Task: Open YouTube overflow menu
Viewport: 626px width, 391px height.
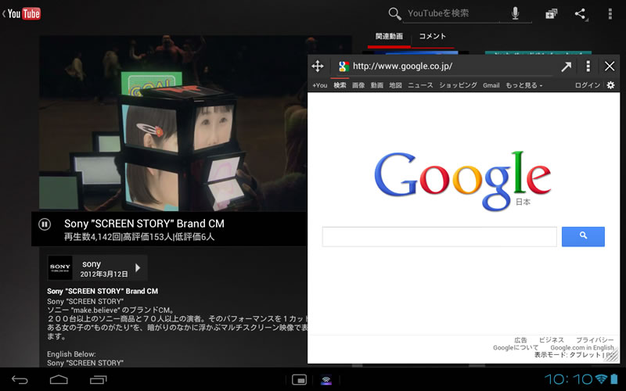Action: point(610,14)
